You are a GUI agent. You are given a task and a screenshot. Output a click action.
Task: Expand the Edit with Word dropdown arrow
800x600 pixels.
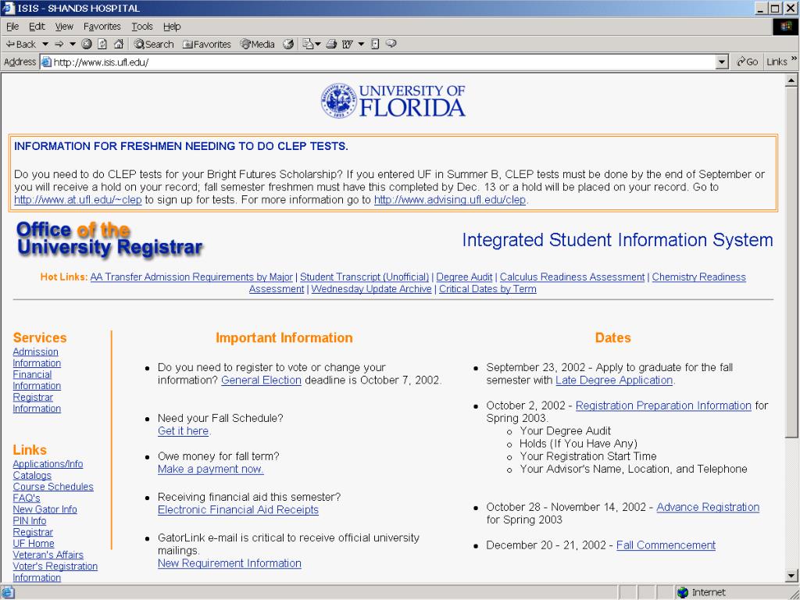click(361, 45)
